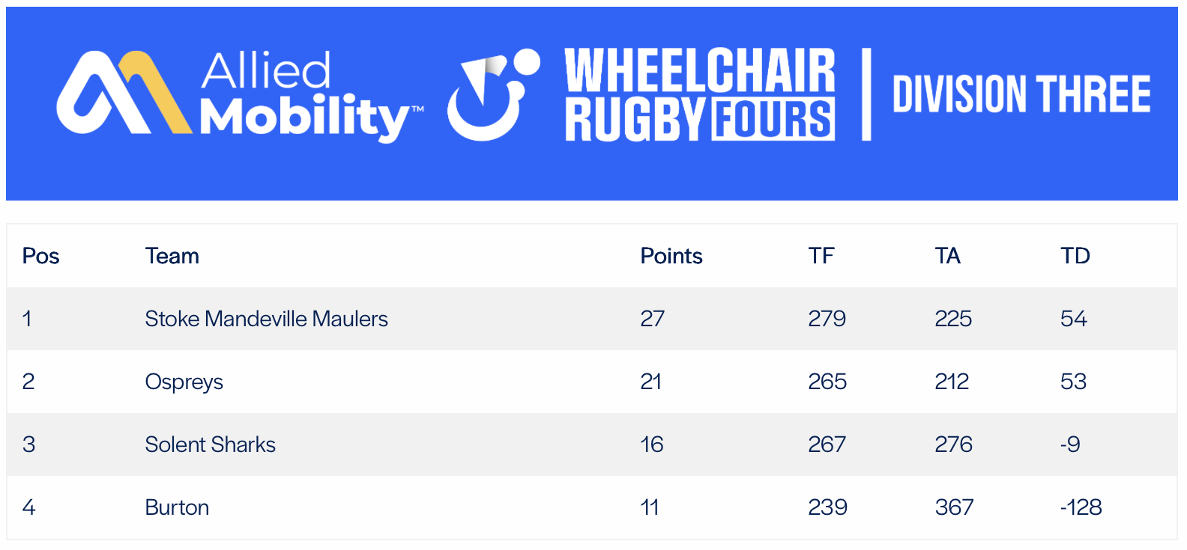
Task: Click the TD column header
Action: point(1075,256)
